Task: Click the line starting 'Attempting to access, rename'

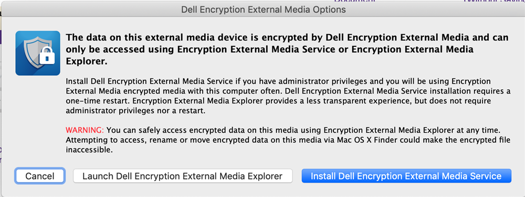Action: pyautogui.click(x=288, y=140)
